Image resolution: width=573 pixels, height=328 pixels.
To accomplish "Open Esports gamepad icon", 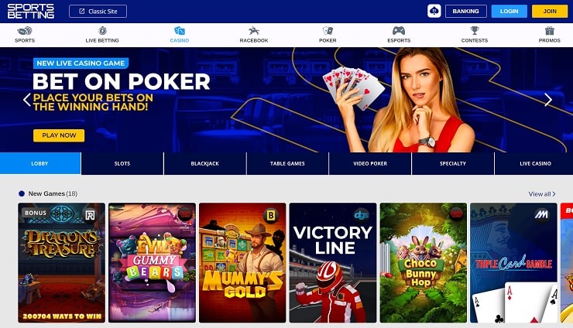I will coord(399,31).
